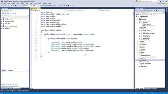Switch to the Properties tab in Cloud Explorer
Viewport: 168px width, 94px height.
pyautogui.click(x=10, y=70)
